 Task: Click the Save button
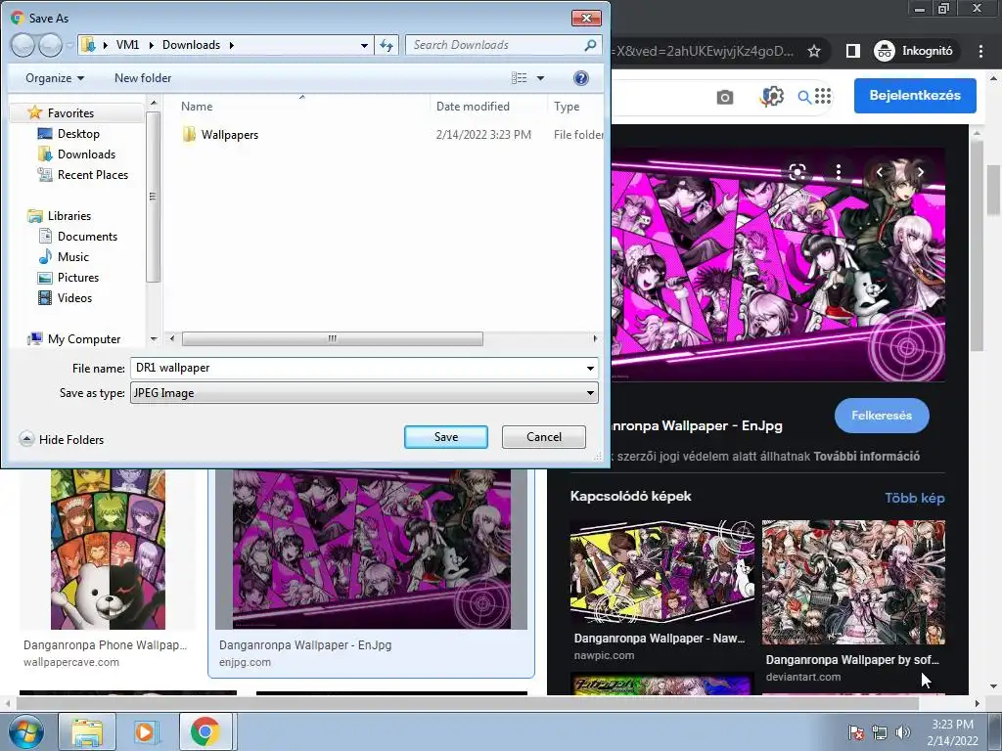pyautogui.click(x=446, y=437)
